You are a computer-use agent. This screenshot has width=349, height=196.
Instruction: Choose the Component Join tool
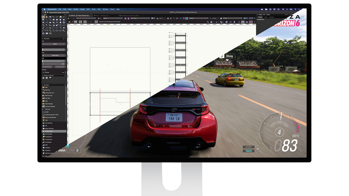(x=54, y=93)
